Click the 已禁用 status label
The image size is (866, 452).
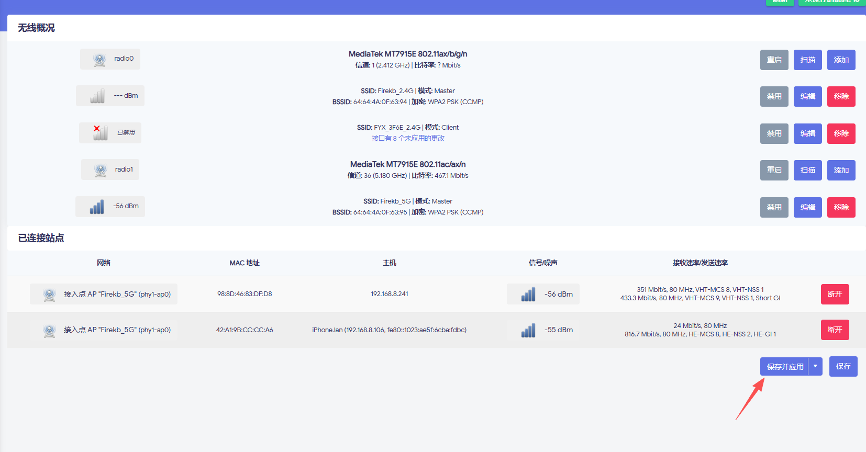coord(126,133)
